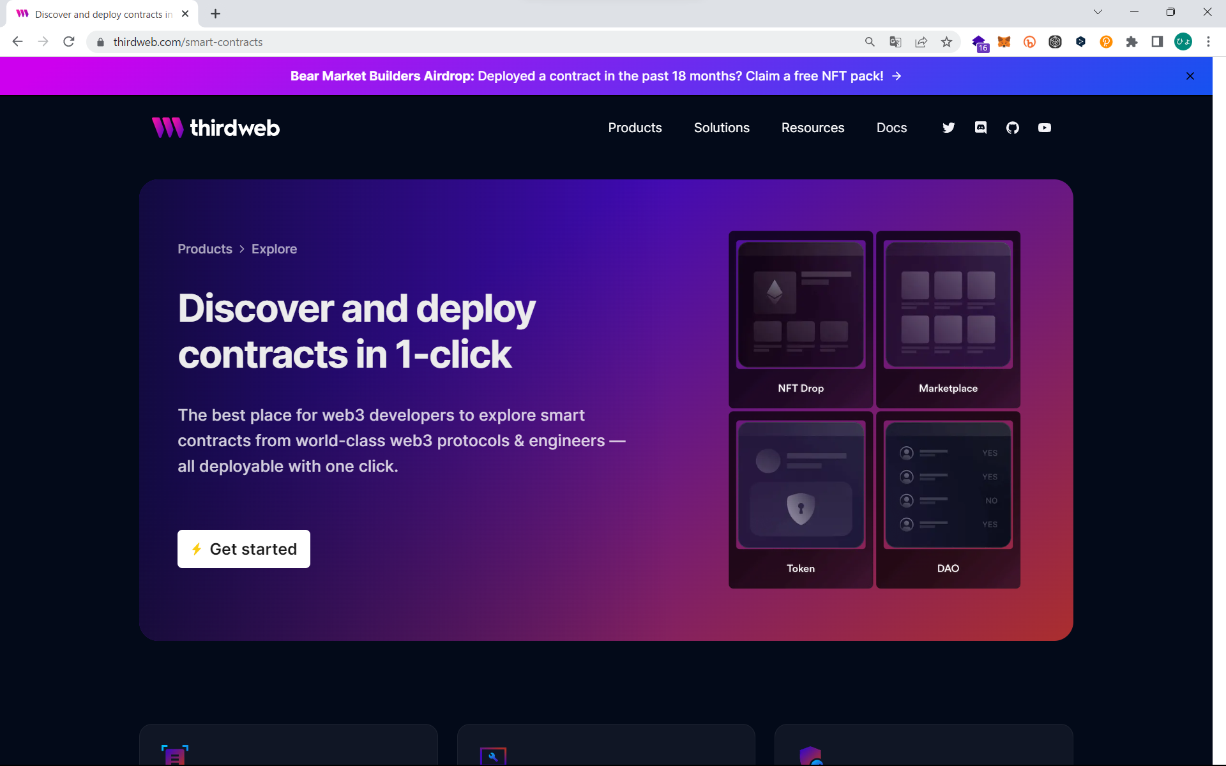The image size is (1226, 766).
Task: Toggle the browser side panel
Action: point(1157,42)
